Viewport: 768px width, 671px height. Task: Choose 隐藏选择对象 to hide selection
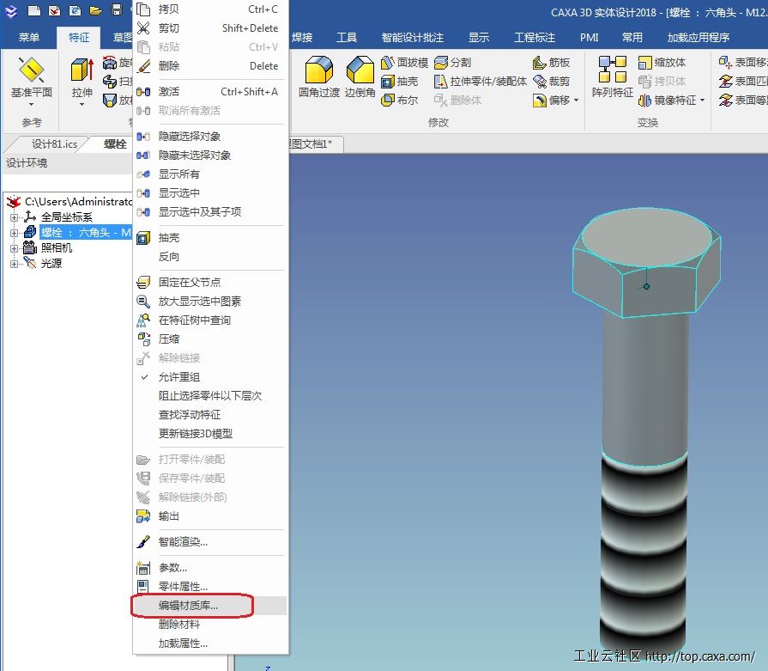pos(194,137)
